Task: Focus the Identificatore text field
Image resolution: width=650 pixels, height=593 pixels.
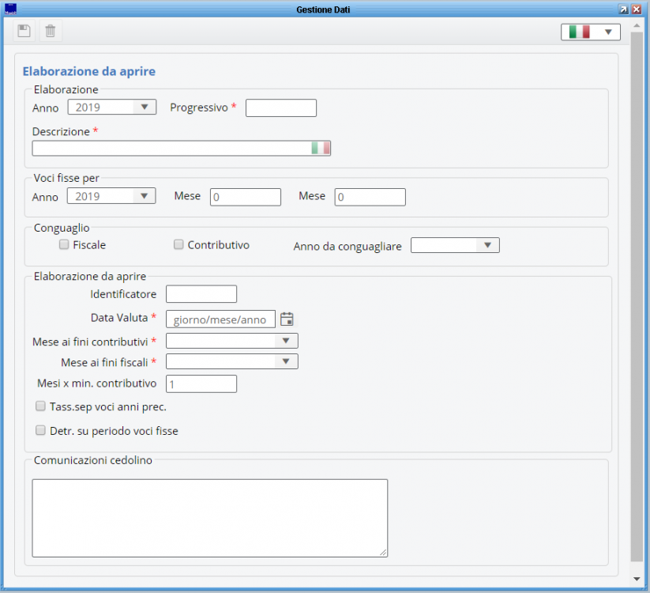Action: [201, 294]
